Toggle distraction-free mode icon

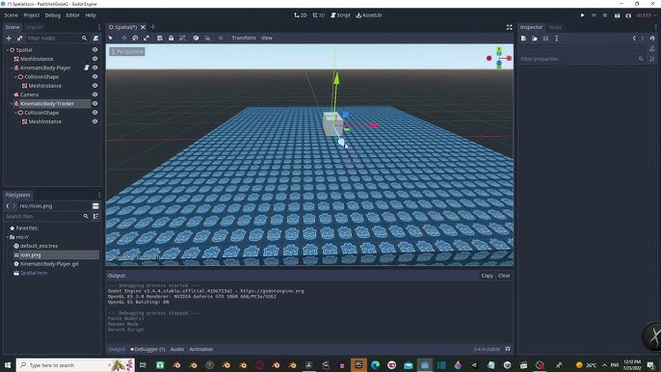(509, 27)
